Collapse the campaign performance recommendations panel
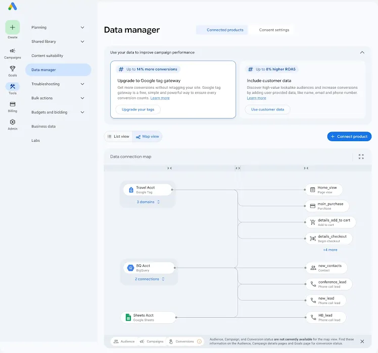 coord(362,52)
